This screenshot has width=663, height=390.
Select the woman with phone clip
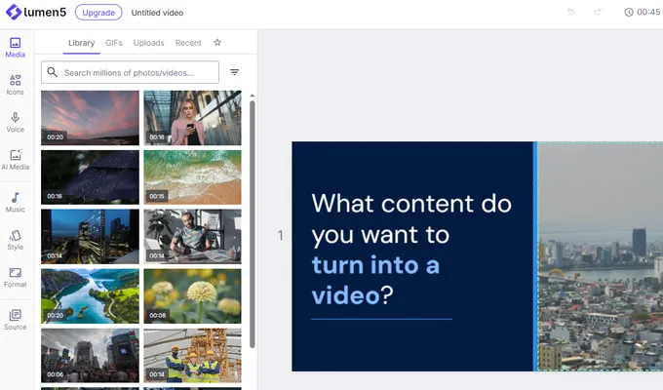click(x=193, y=118)
